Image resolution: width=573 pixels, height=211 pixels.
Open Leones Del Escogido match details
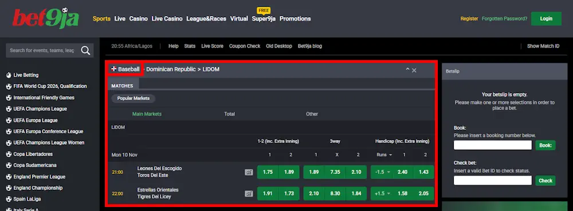tap(159, 172)
